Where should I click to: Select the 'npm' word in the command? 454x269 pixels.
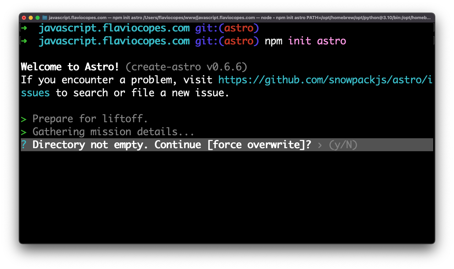273,41
